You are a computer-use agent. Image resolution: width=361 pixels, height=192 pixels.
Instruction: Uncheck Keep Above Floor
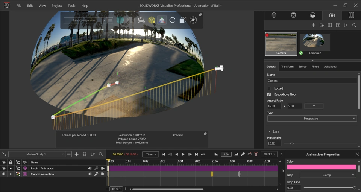(x=269, y=94)
